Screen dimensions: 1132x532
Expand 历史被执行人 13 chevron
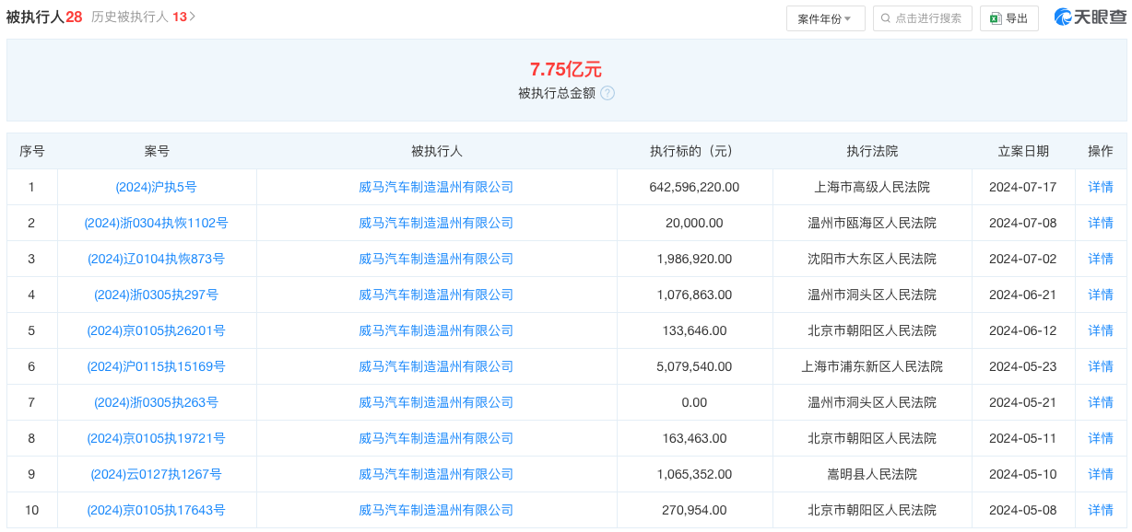point(192,17)
